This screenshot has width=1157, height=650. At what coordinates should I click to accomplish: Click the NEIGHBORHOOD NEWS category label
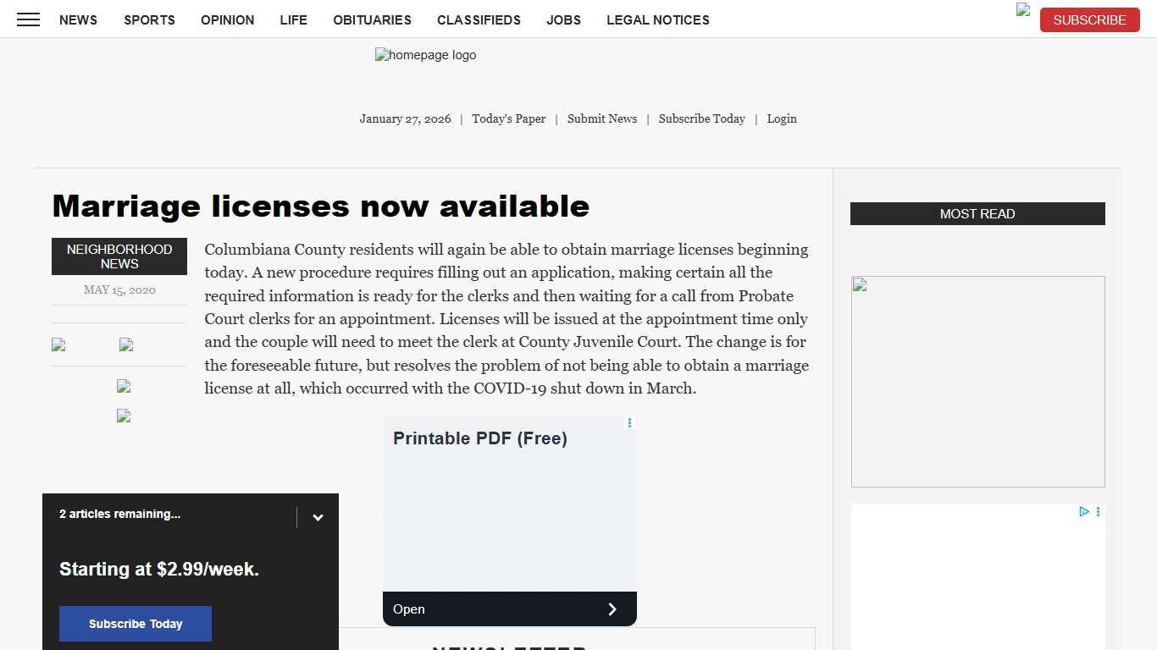(x=119, y=256)
